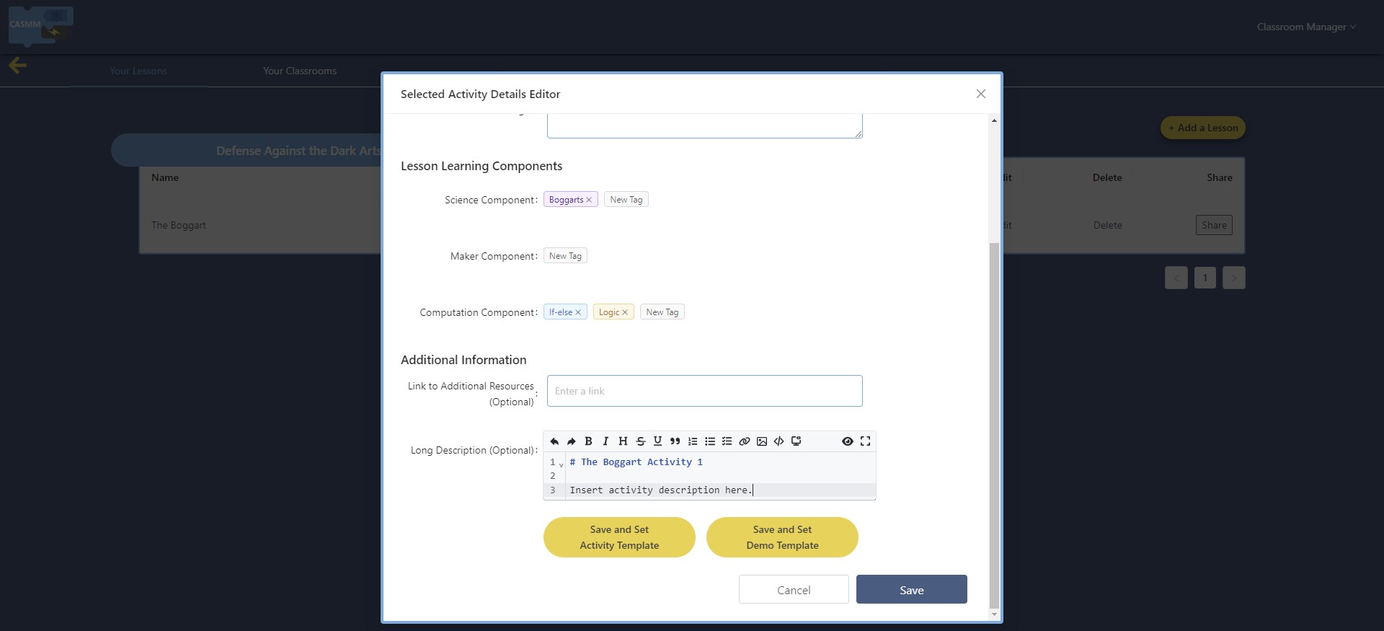Click Save and Set Demo Template
Screen dimensions: 1384x631
[x=782, y=537]
